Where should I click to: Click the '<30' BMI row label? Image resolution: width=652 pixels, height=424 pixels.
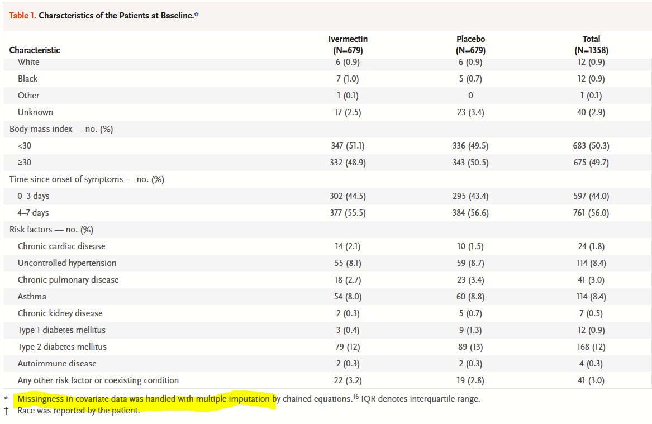(x=25, y=145)
